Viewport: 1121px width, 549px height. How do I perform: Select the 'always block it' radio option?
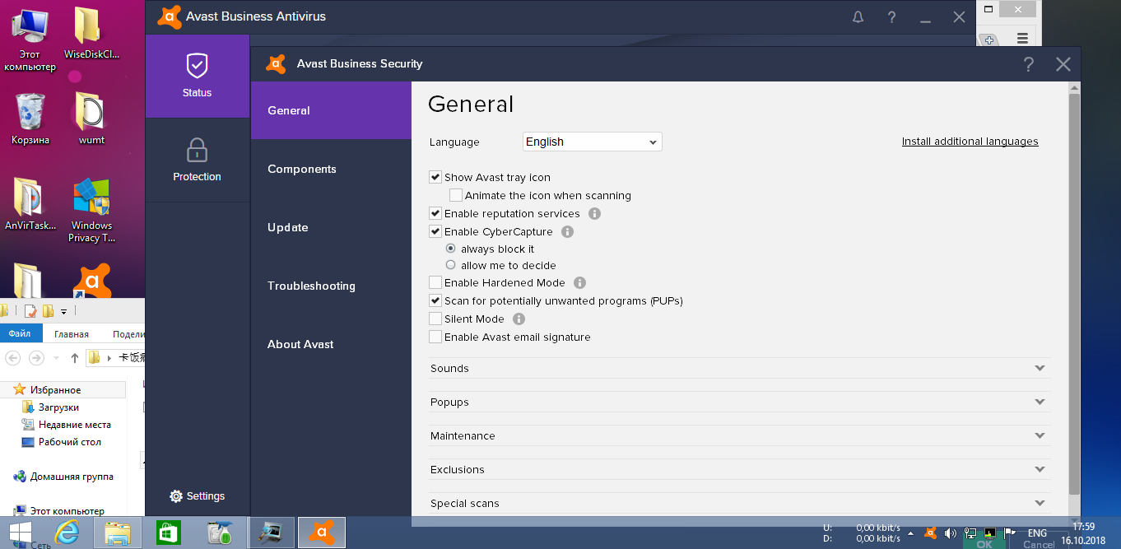pyautogui.click(x=450, y=249)
